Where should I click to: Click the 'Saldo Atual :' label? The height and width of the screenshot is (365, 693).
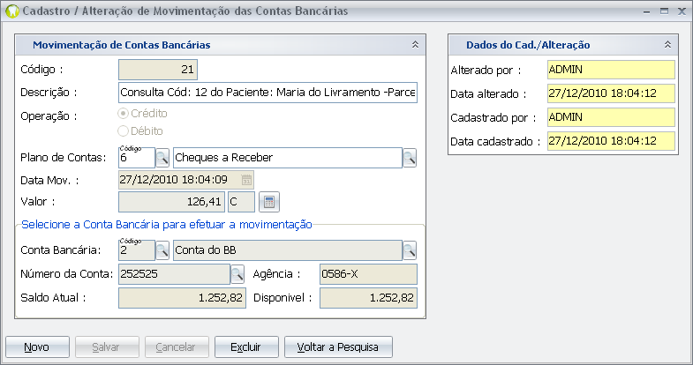53,298
